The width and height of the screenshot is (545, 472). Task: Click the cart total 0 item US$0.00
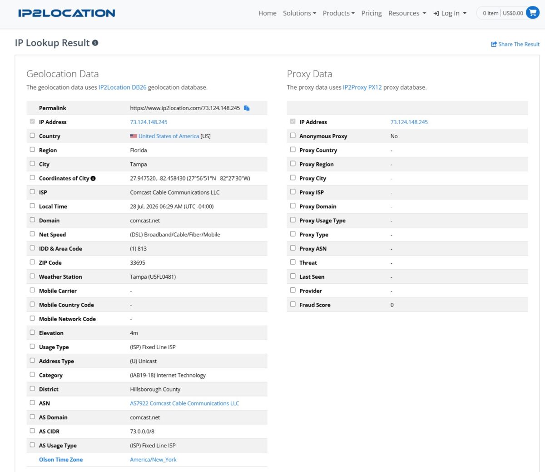pyautogui.click(x=503, y=13)
